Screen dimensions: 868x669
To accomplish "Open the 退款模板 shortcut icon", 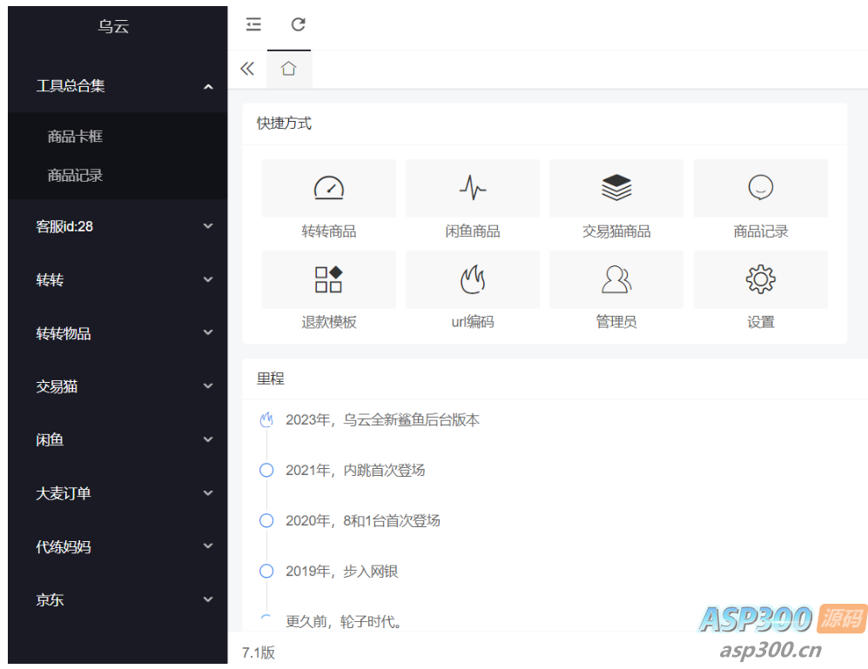I will pyautogui.click(x=328, y=279).
